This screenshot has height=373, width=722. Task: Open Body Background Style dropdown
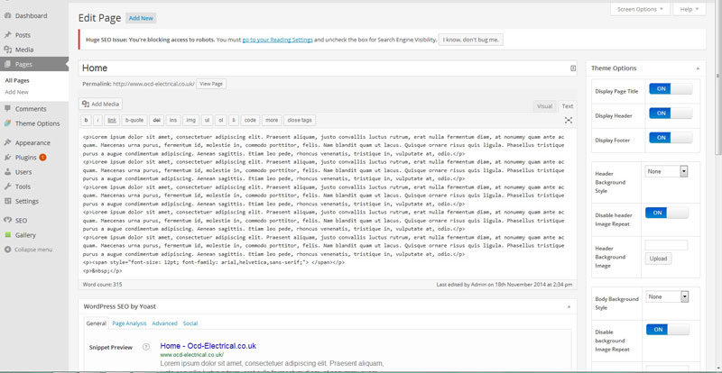click(667, 296)
